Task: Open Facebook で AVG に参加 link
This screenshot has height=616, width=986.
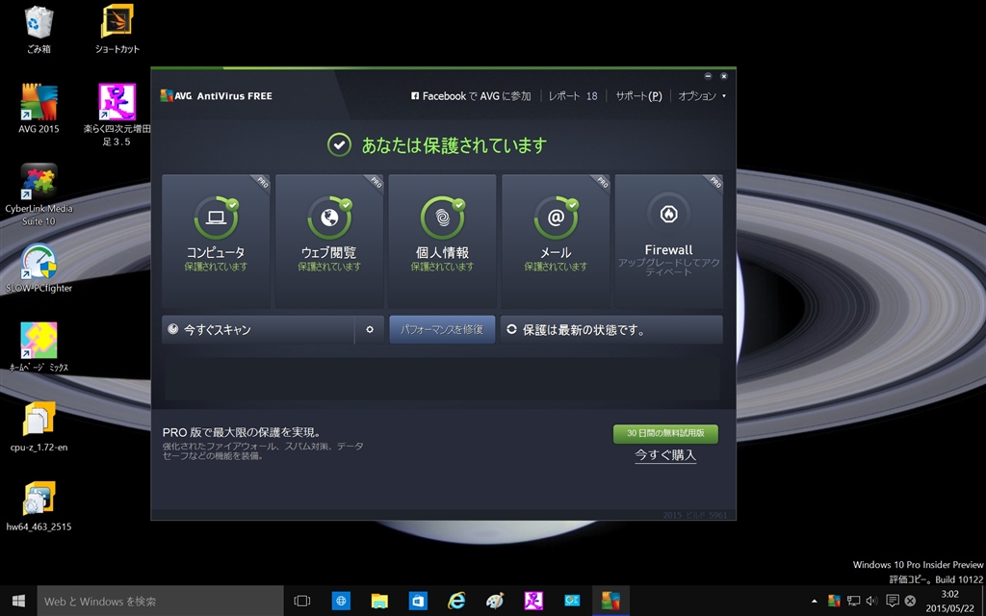Action: [470, 96]
